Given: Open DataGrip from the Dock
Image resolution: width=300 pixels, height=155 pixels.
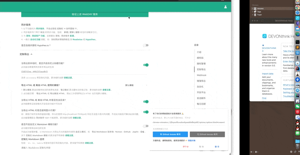Looking at the screenshot, I should click(x=297, y=95).
